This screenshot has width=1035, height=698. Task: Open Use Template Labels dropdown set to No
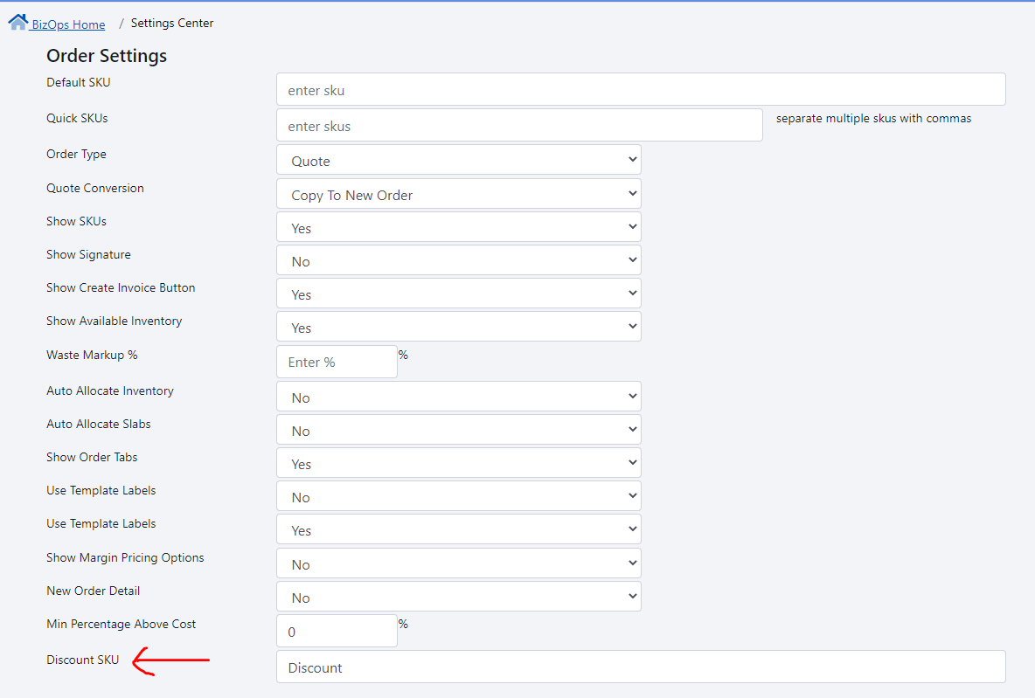tap(458, 497)
